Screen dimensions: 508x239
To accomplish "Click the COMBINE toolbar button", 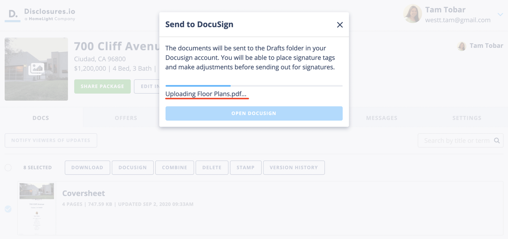I will coord(174,168).
